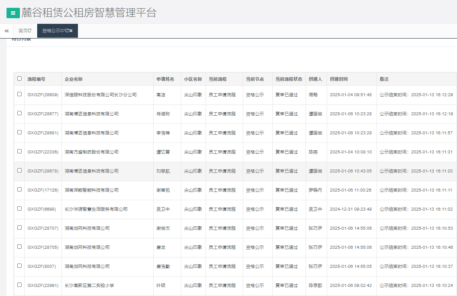
Task: Refresh icon on the 首页 tab
Action: 30,31
